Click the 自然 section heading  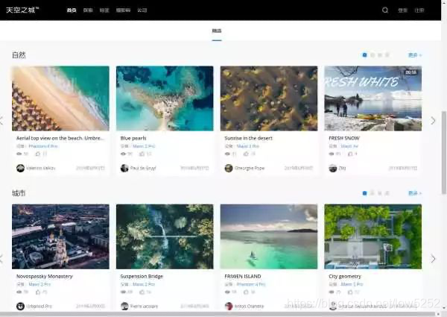19,54
